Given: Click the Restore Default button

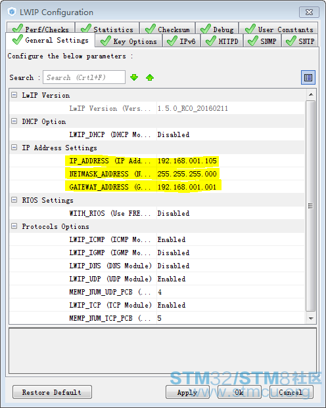Looking at the screenshot, I should 52,392.
